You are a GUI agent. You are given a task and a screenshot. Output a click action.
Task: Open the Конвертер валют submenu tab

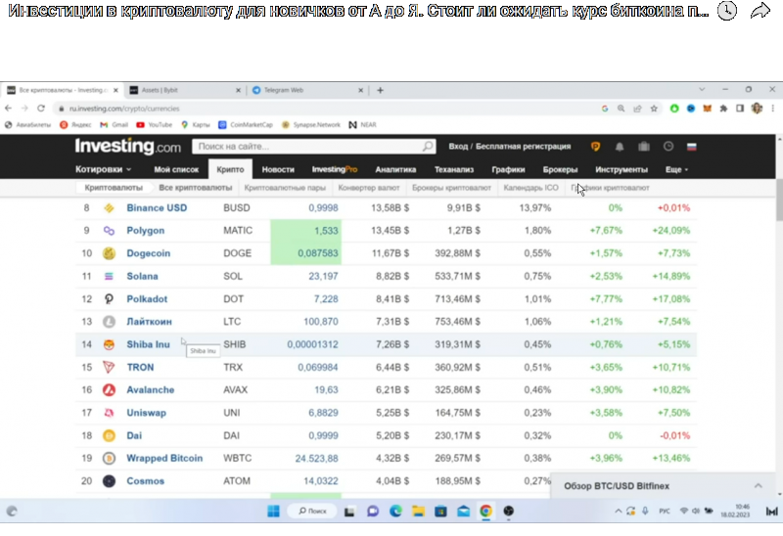pyautogui.click(x=368, y=187)
